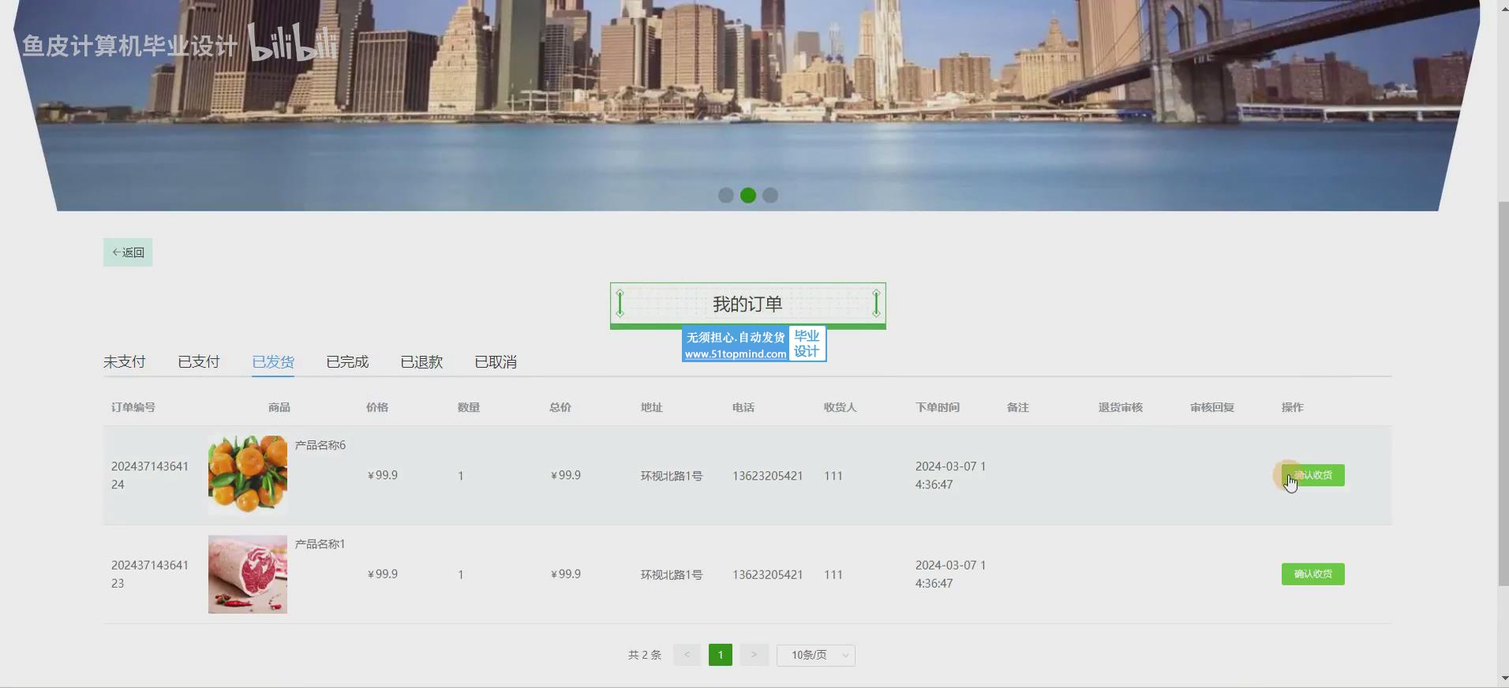Viewport: 1509px width, 688px height.
Task: Click the 总价 column header
Action: click(x=560, y=407)
